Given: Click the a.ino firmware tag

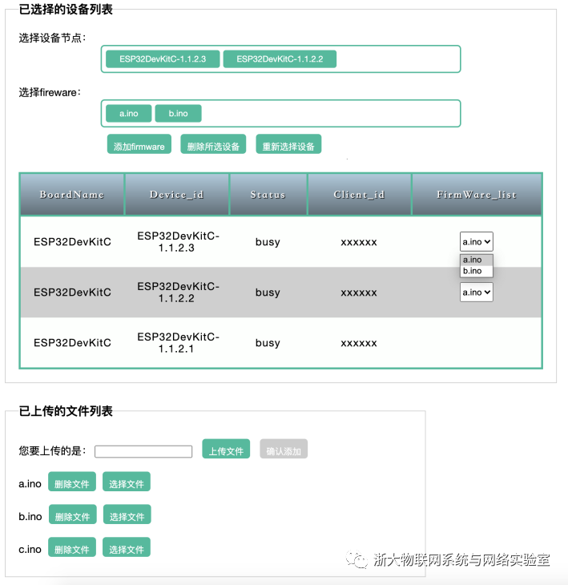Looking at the screenshot, I should 129,114.
